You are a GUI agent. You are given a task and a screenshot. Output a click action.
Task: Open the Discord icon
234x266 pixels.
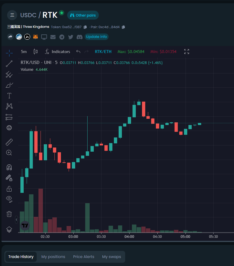80,37
